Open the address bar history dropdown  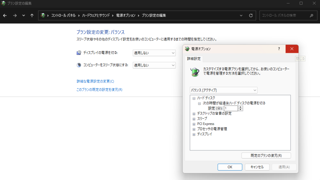(x=241, y=15)
